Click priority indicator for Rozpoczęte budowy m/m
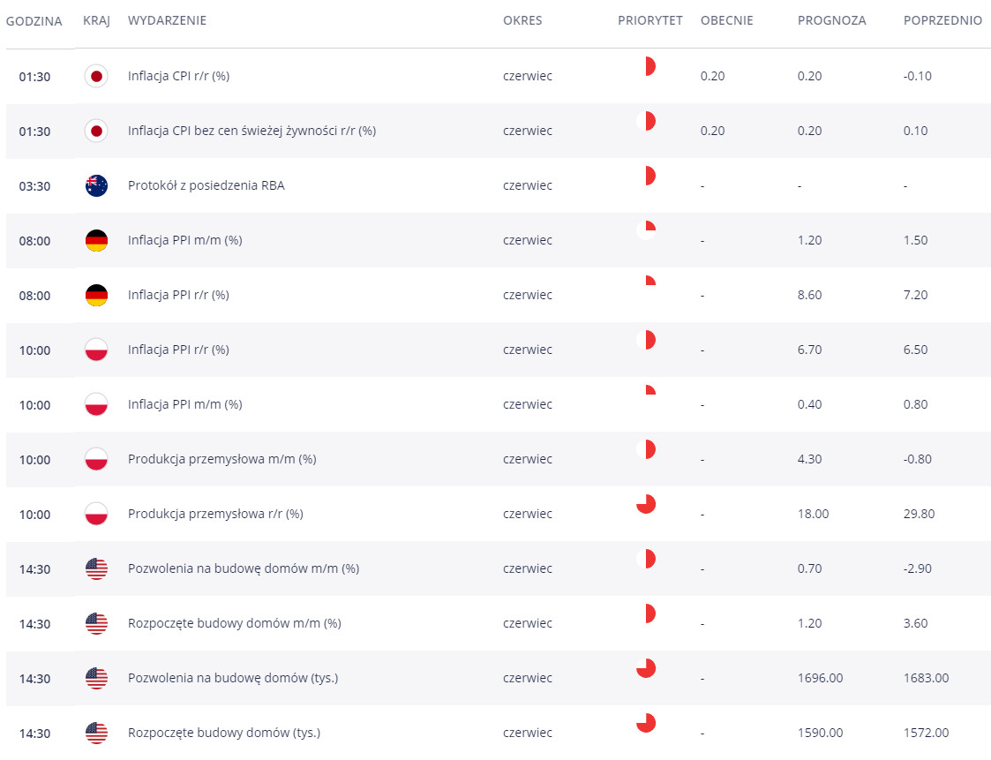Viewport: 991px width, 760px height. (x=646, y=613)
